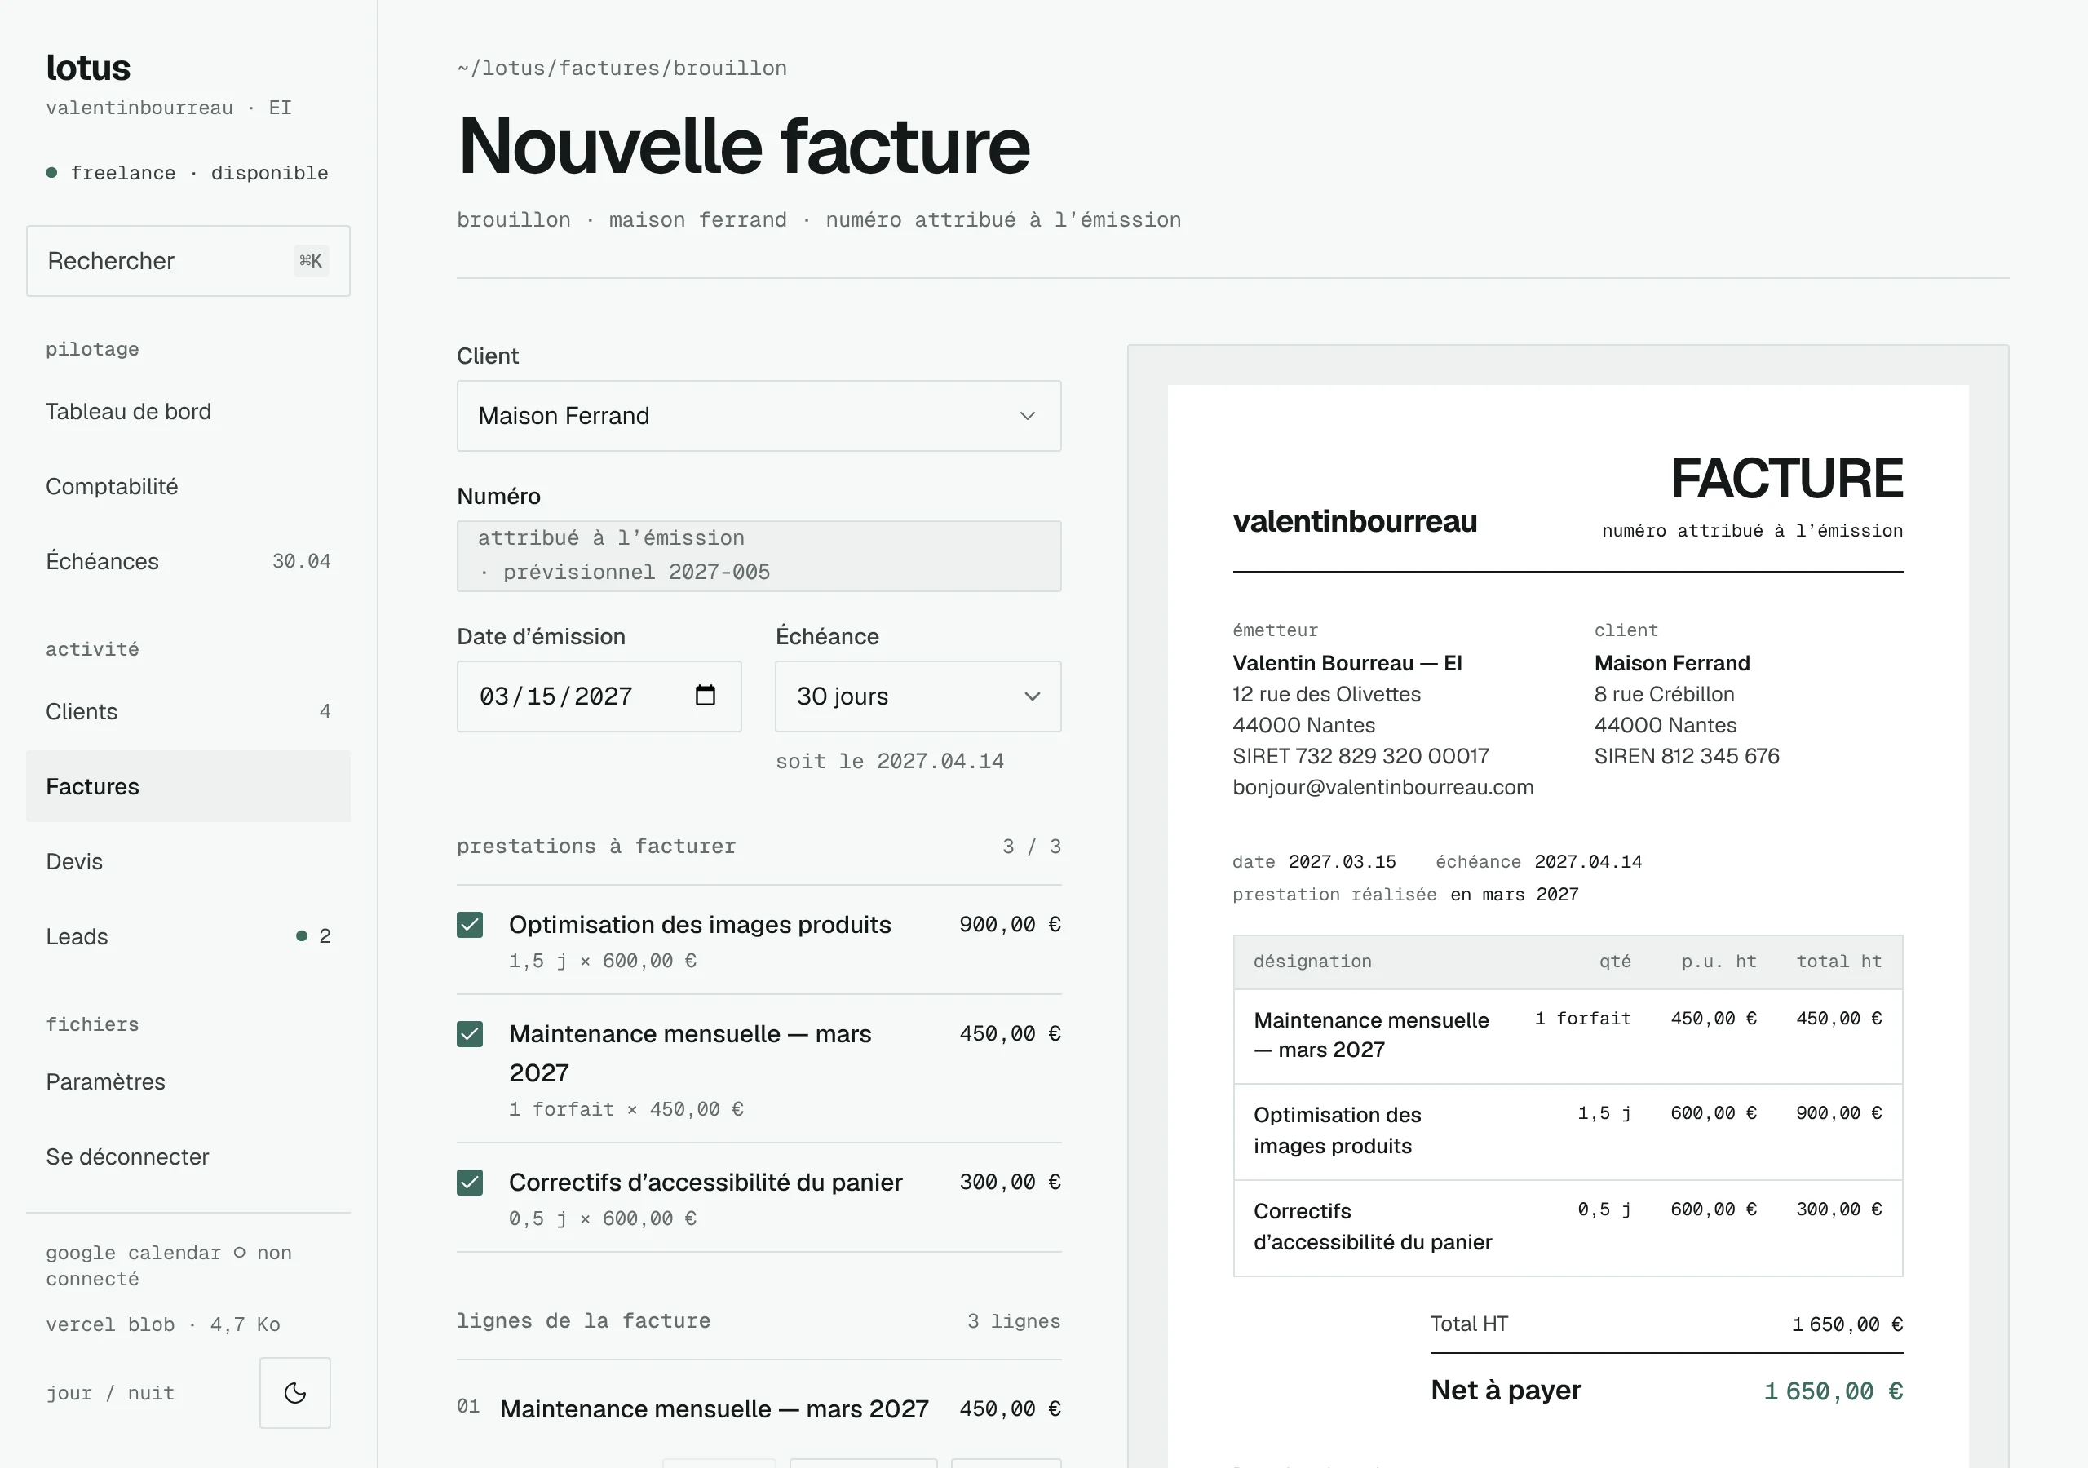This screenshot has height=1468, width=2088.
Task: Click the 900,00 € amount for Optimisation prestation
Action: (1011, 924)
